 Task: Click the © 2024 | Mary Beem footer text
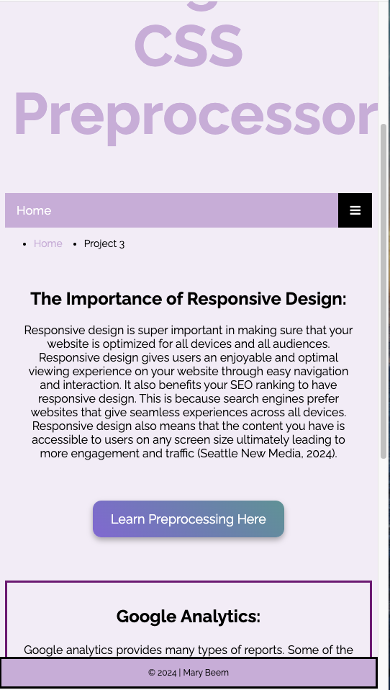(x=189, y=673)
